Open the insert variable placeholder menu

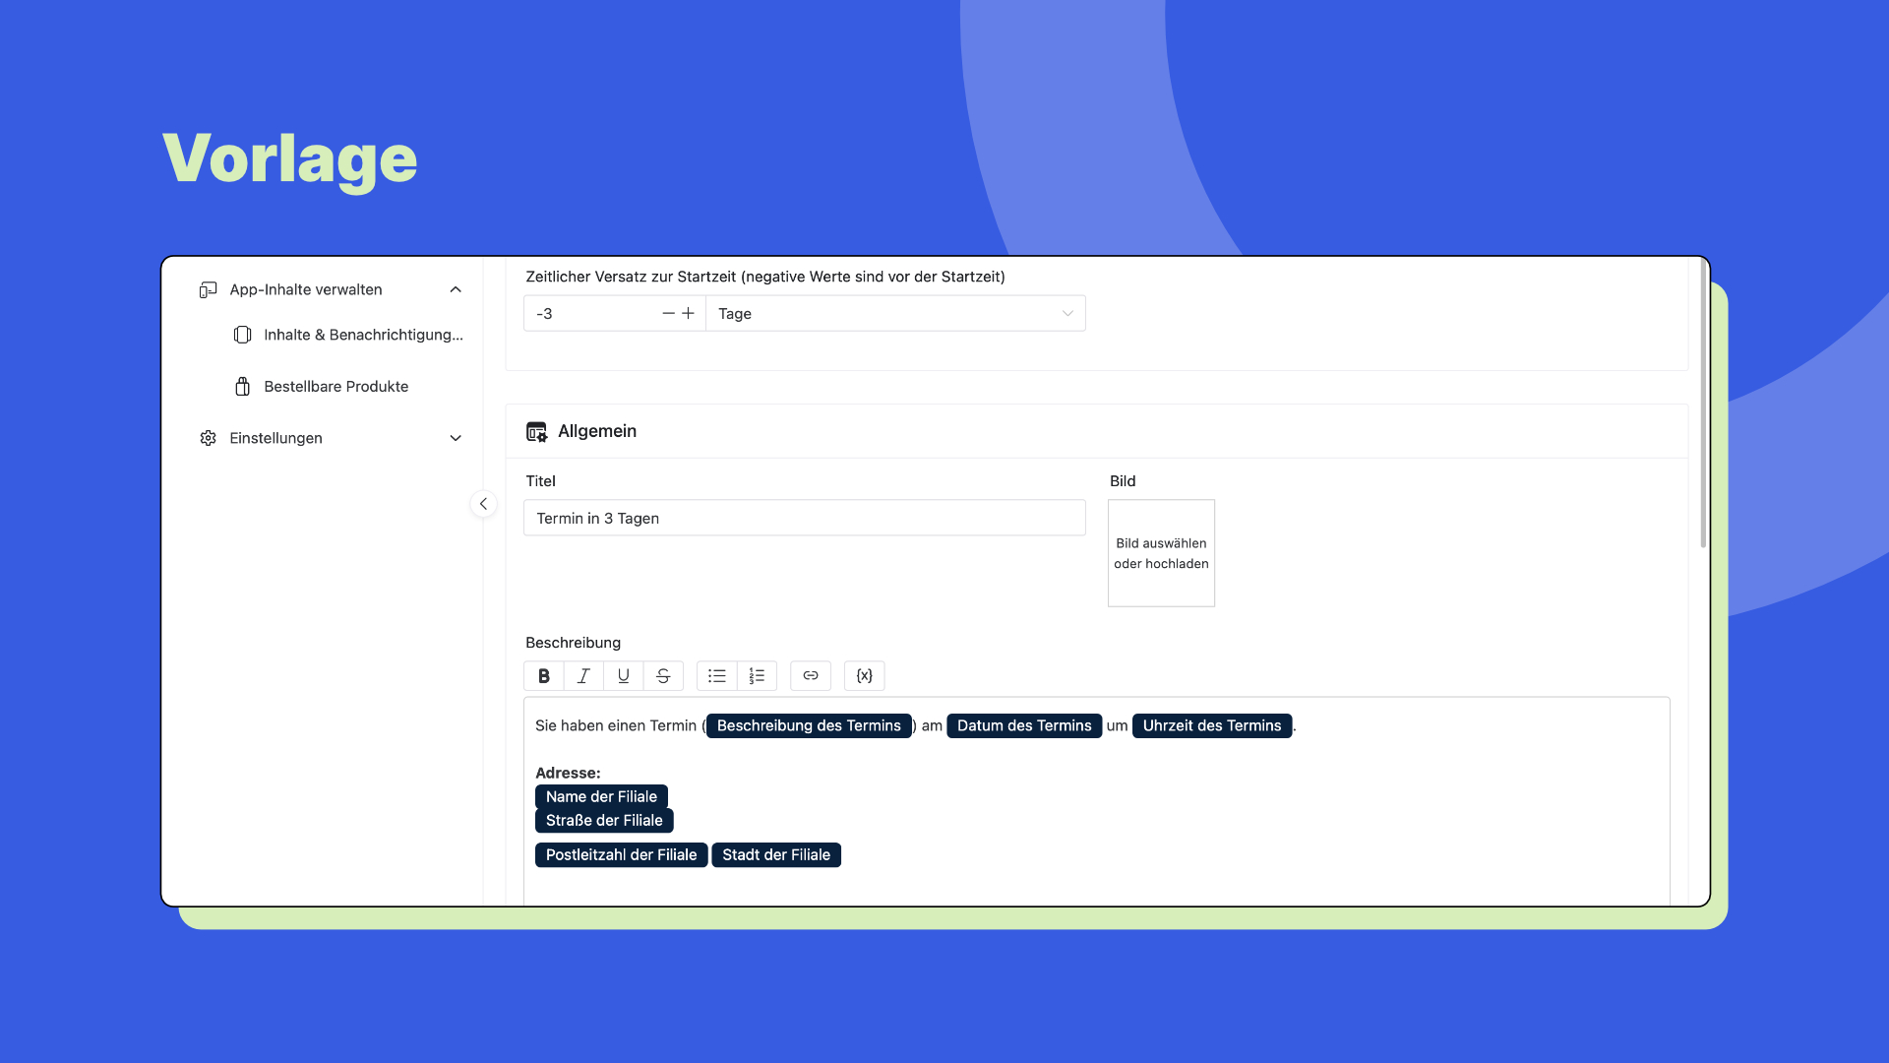(x=865, y=676)
